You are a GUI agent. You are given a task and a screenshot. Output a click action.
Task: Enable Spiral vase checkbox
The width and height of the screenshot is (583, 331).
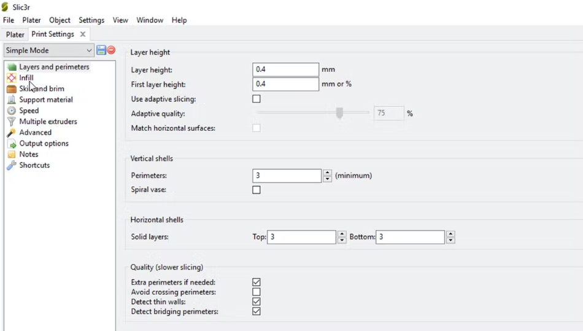(x=257, y=190)
